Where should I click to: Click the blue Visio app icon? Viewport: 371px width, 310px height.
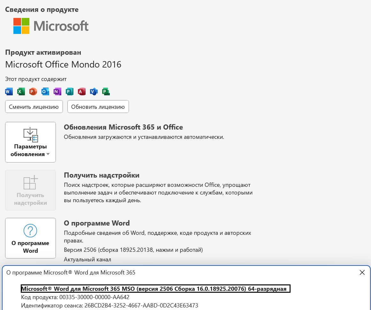(x=94, y=91)
